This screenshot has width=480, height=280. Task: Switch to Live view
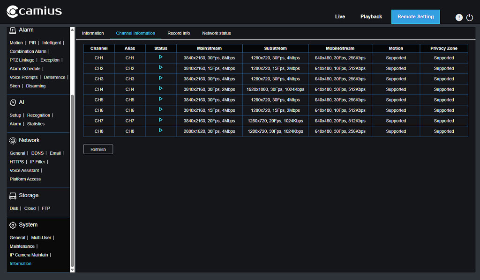point(340,16)
